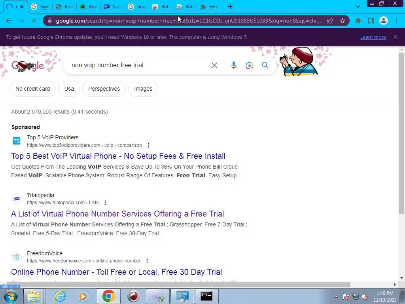Go to Google Doodle homepage logo
Image resolution: width=405 pixels, height=304 pixels.
tap(28, 66)
